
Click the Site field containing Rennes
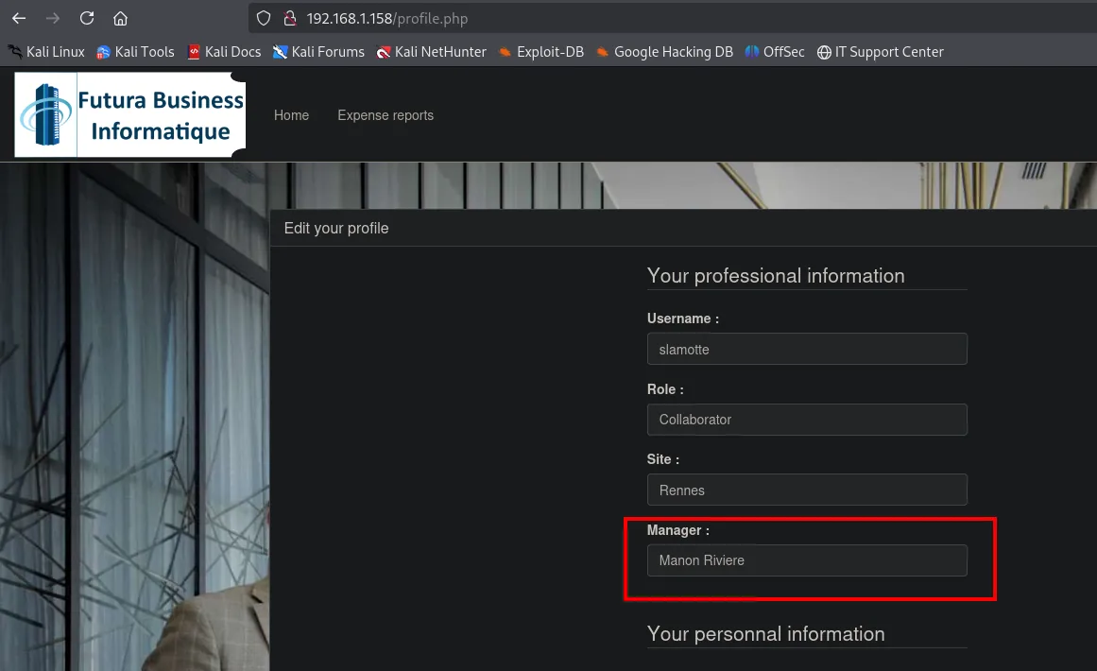tap(807, 490)
